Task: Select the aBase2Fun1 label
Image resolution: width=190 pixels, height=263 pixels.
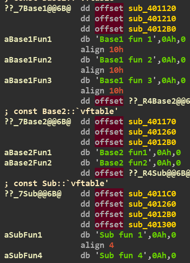Action: (28, 153)
